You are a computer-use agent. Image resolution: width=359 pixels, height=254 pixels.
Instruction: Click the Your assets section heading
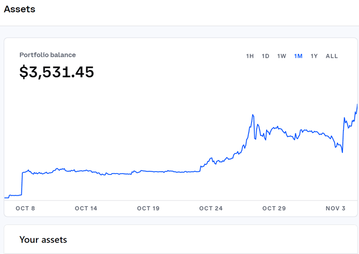[43, 240]
